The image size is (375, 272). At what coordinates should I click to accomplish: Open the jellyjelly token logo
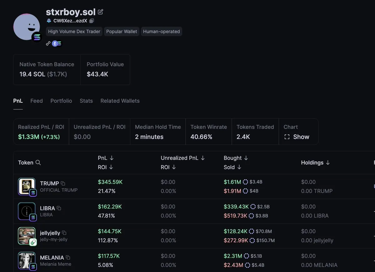(27, 236)
